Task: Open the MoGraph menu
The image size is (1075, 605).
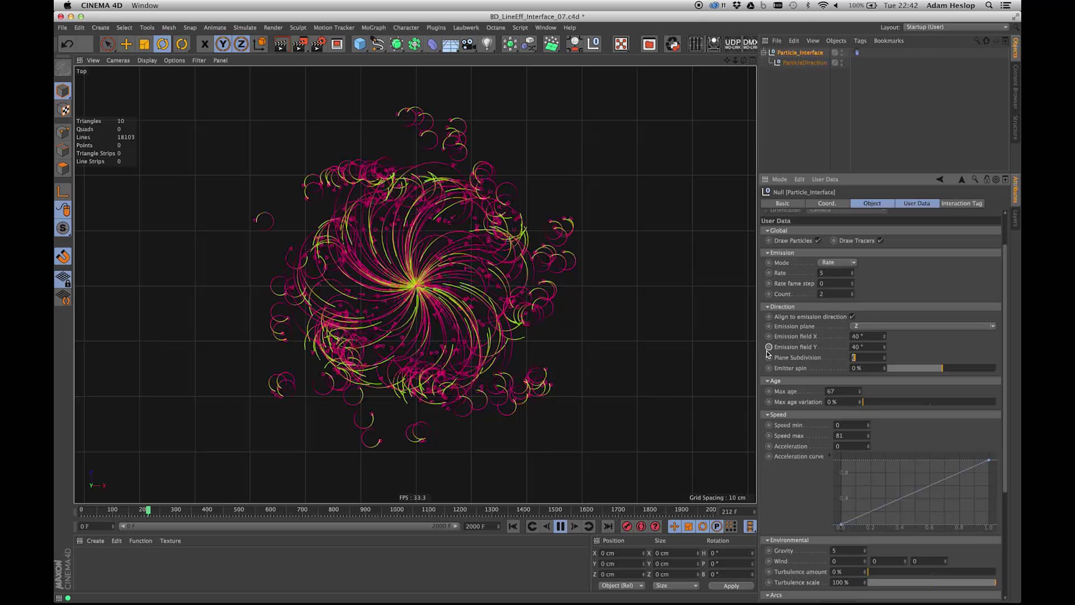Action: click(x=373, y=27)
